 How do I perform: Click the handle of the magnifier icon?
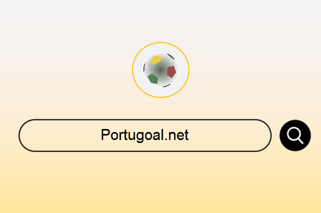click(x=300, y=141)
